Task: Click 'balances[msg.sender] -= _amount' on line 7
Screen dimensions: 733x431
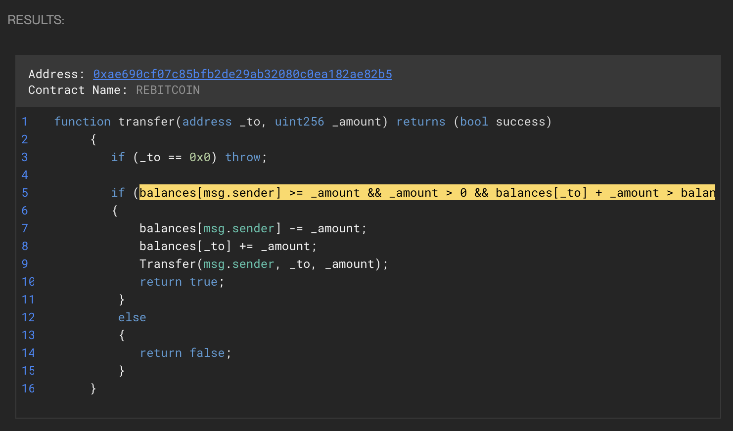Action: [x=253, y=228]
